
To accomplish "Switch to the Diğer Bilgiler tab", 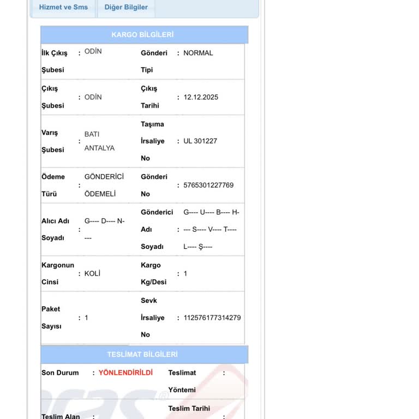I will pos(126,7).
